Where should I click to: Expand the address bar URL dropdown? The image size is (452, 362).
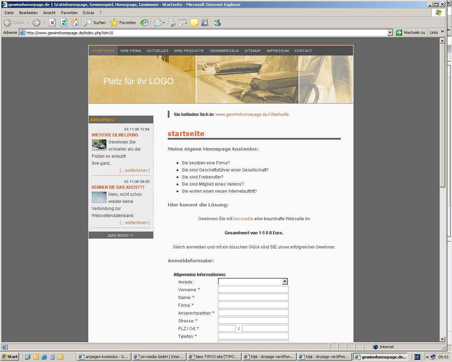pyautogui.click(x=390, y=33)
